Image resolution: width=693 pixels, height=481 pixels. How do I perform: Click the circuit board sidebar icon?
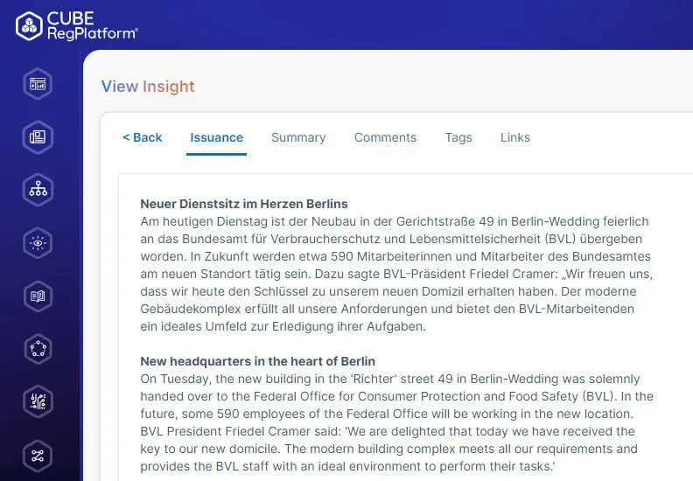coord(38,402)
